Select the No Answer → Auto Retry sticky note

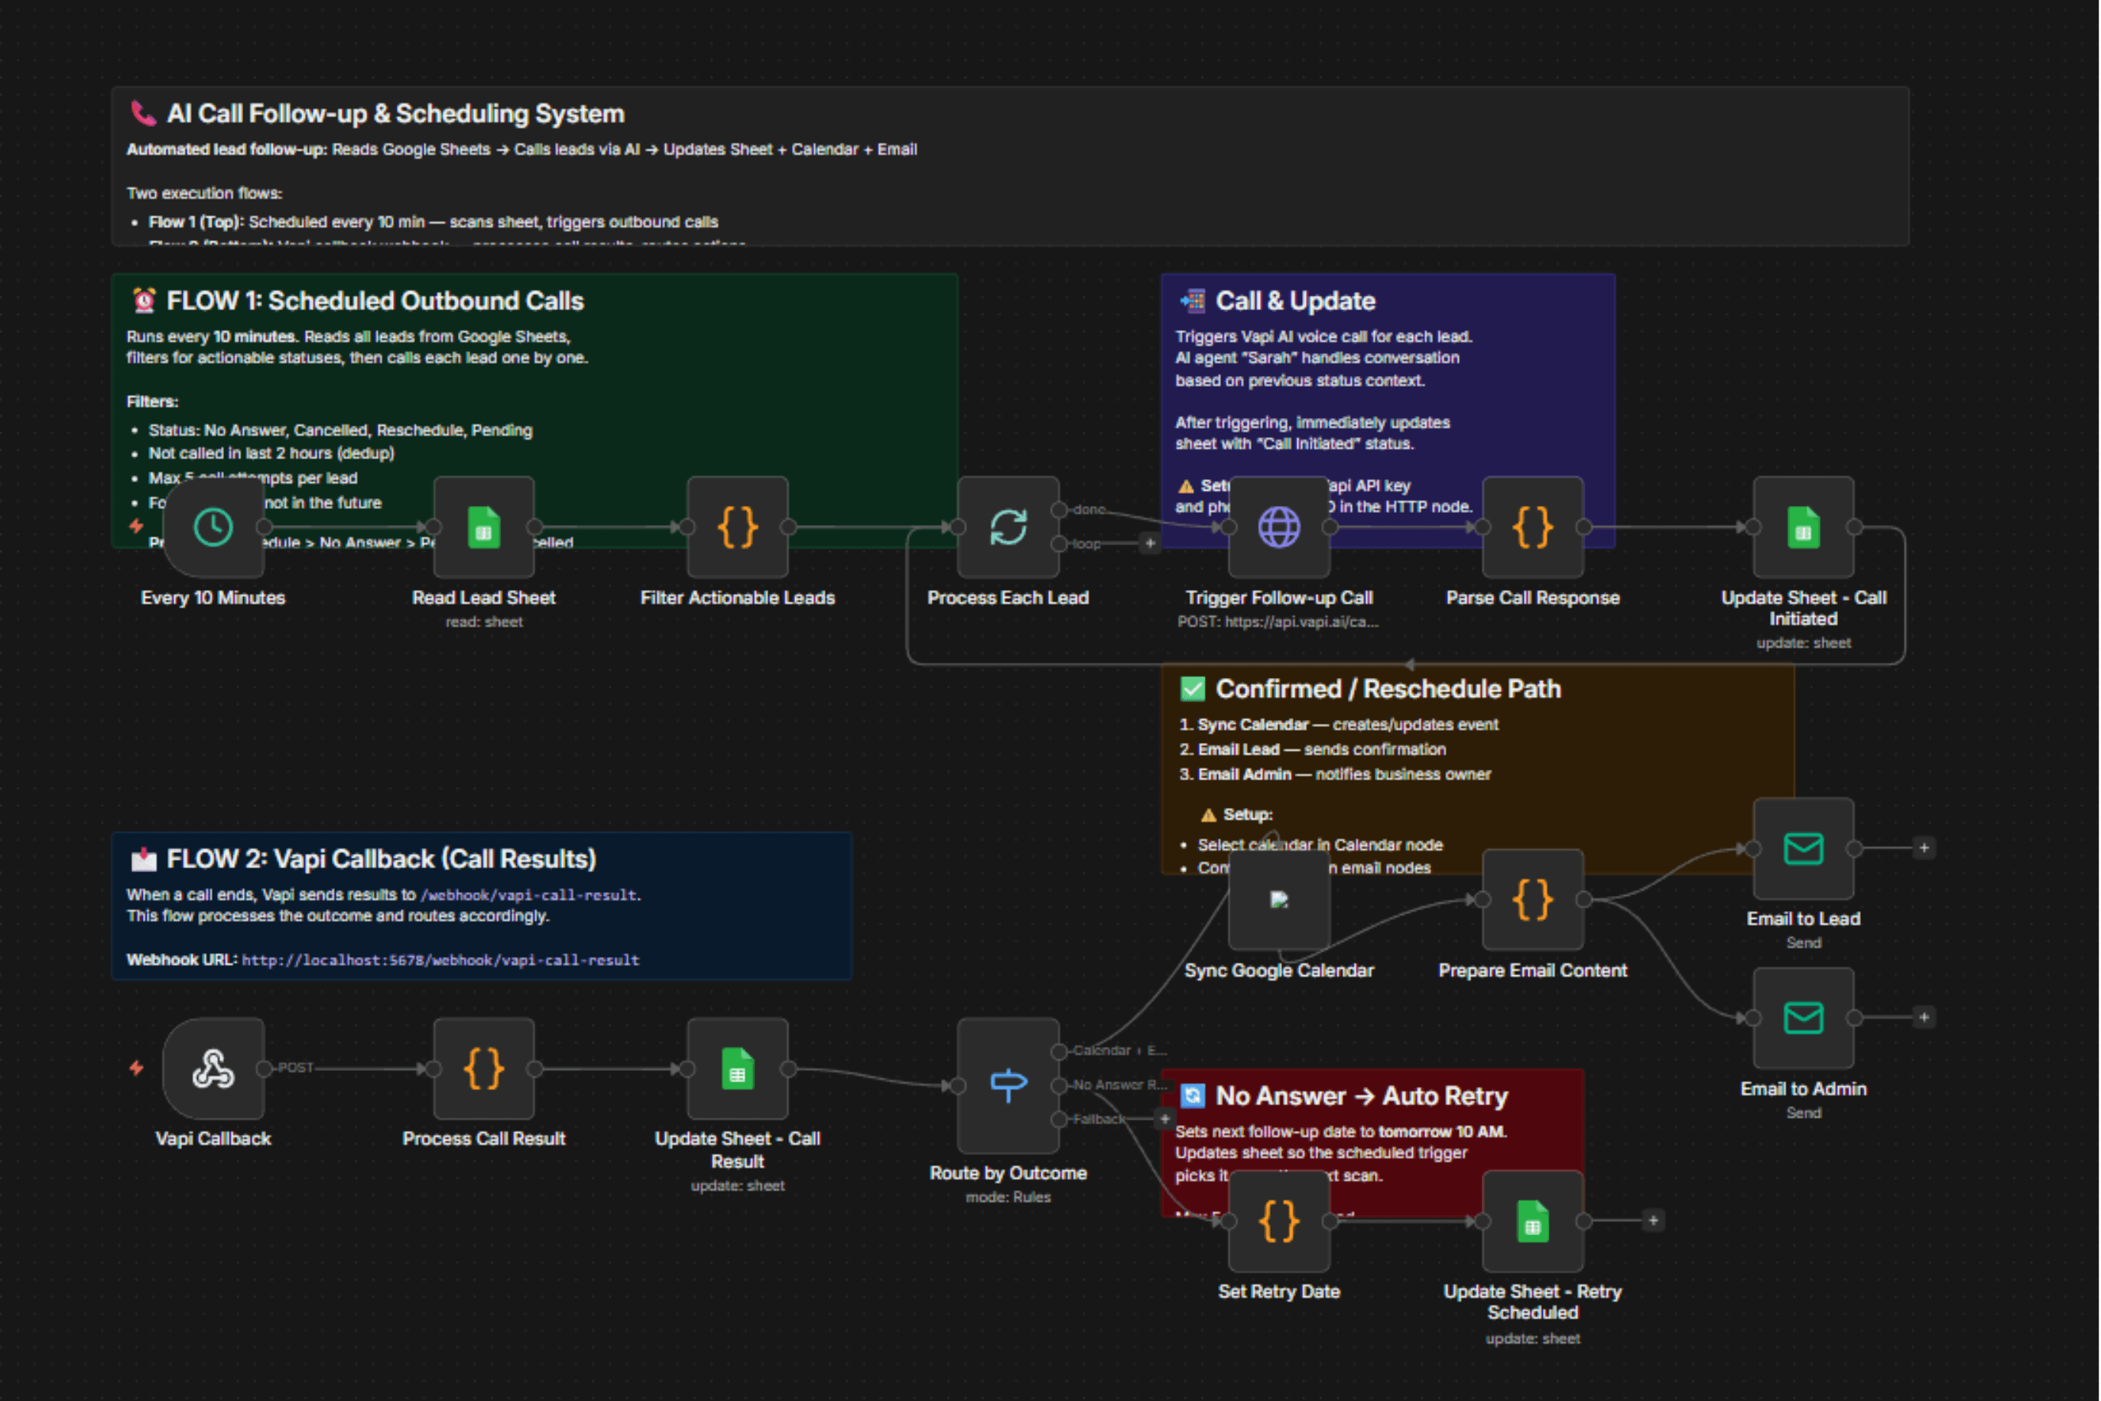[1372, 1143]
